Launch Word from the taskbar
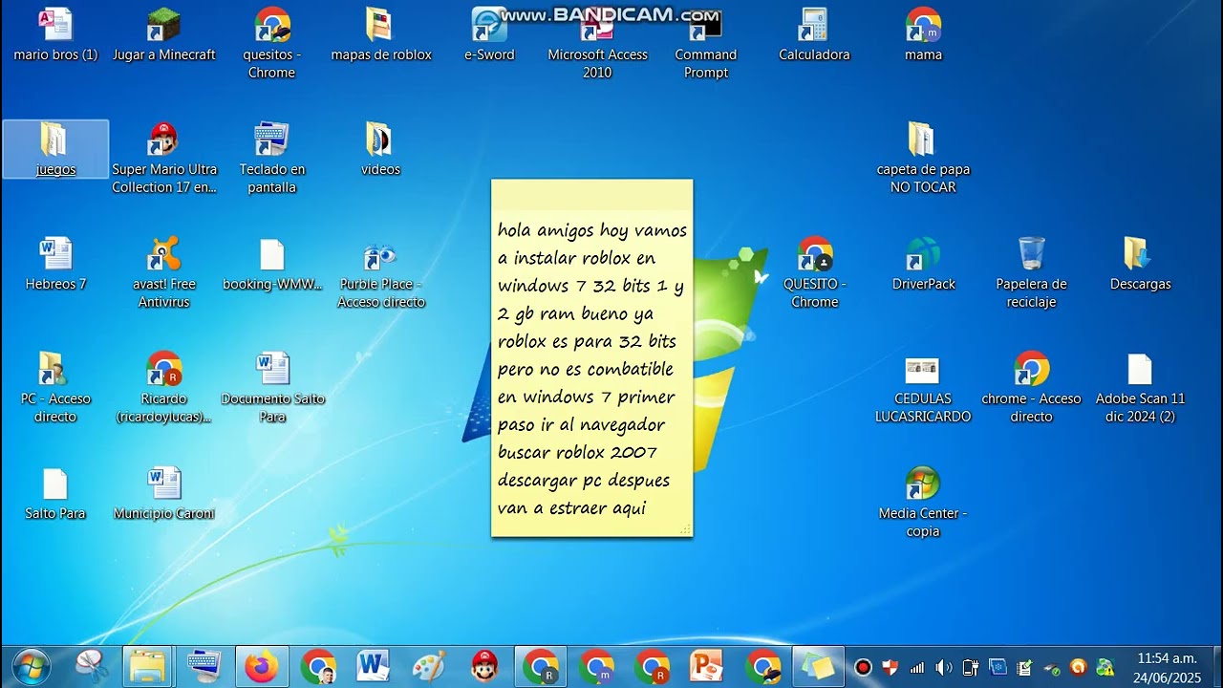 pyautogui.click(x=373, y=666)
